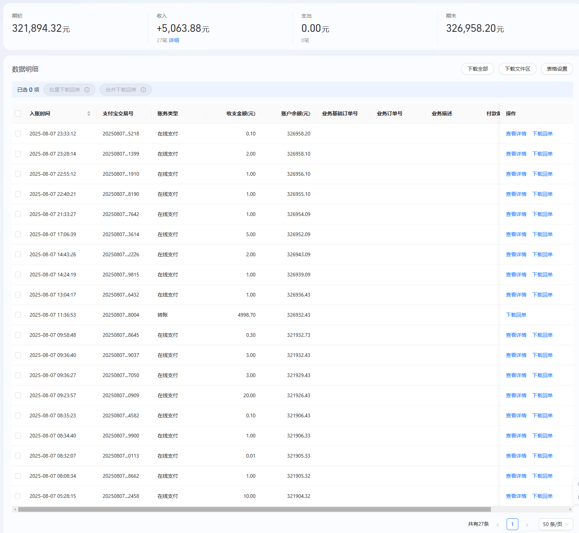Check the row dated 2025-08-07 23:28:14
This screenshot has height=533, width=579.
click(18, 154)
